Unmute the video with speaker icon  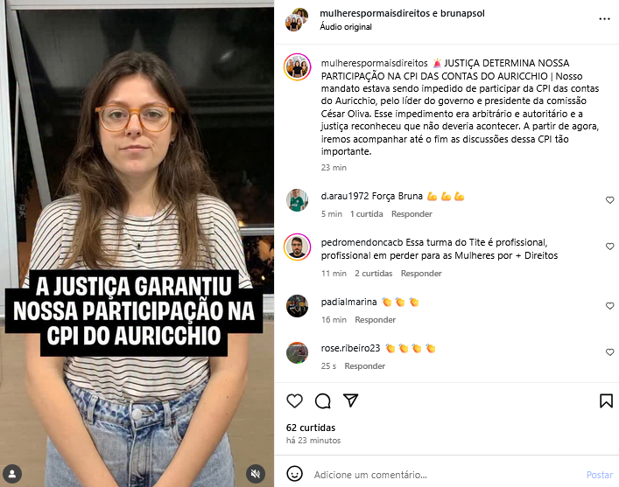pyautogui.click(x=256, y=473)
